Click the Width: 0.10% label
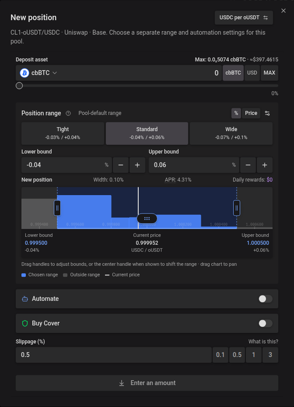This screenshot has width=294, height=407. coord(108,180)
